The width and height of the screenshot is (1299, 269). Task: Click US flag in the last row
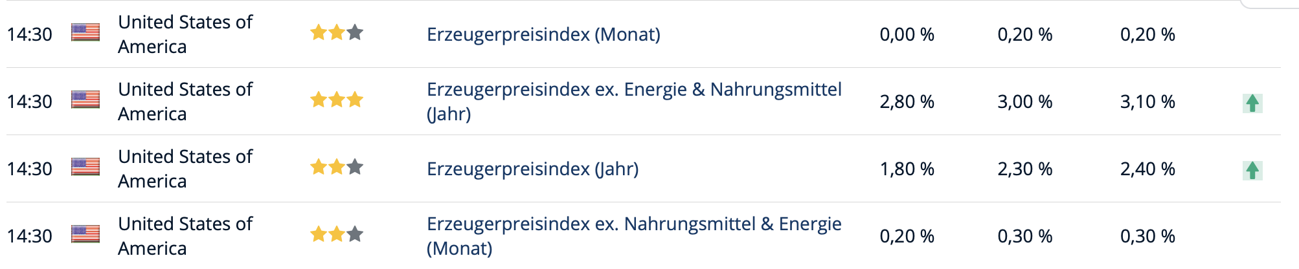[85, 234]
